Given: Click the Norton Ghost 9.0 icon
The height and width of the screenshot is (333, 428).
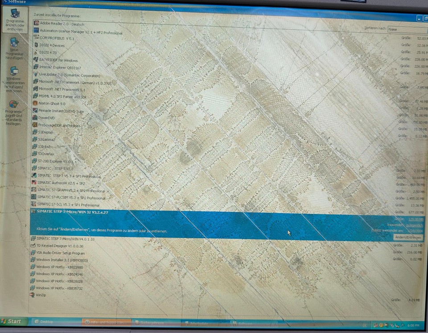Looking at the screenshot, I should [x=34, y=103].
